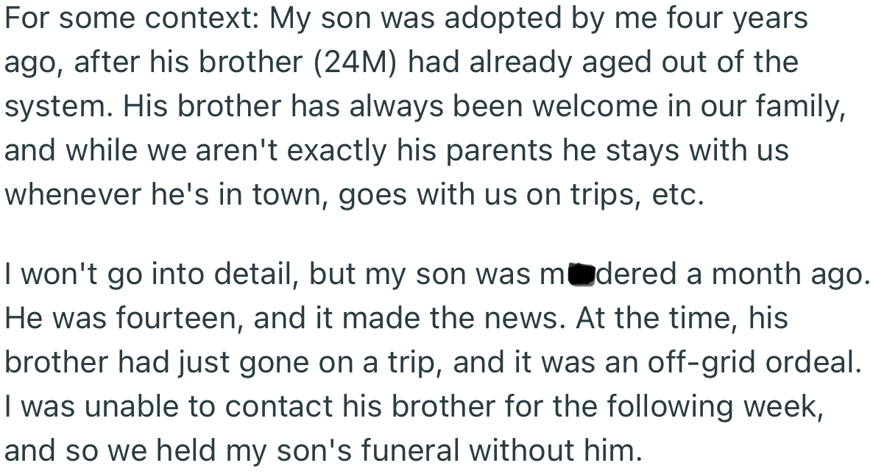The width and height of the screenshot is (873, 474).
Task: Click the black censor blot over 'murdered'
Action: [579, 275]
